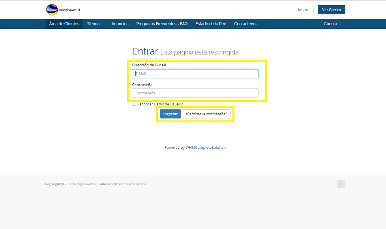Navigate to Contáctenos in the navbar

245,24
